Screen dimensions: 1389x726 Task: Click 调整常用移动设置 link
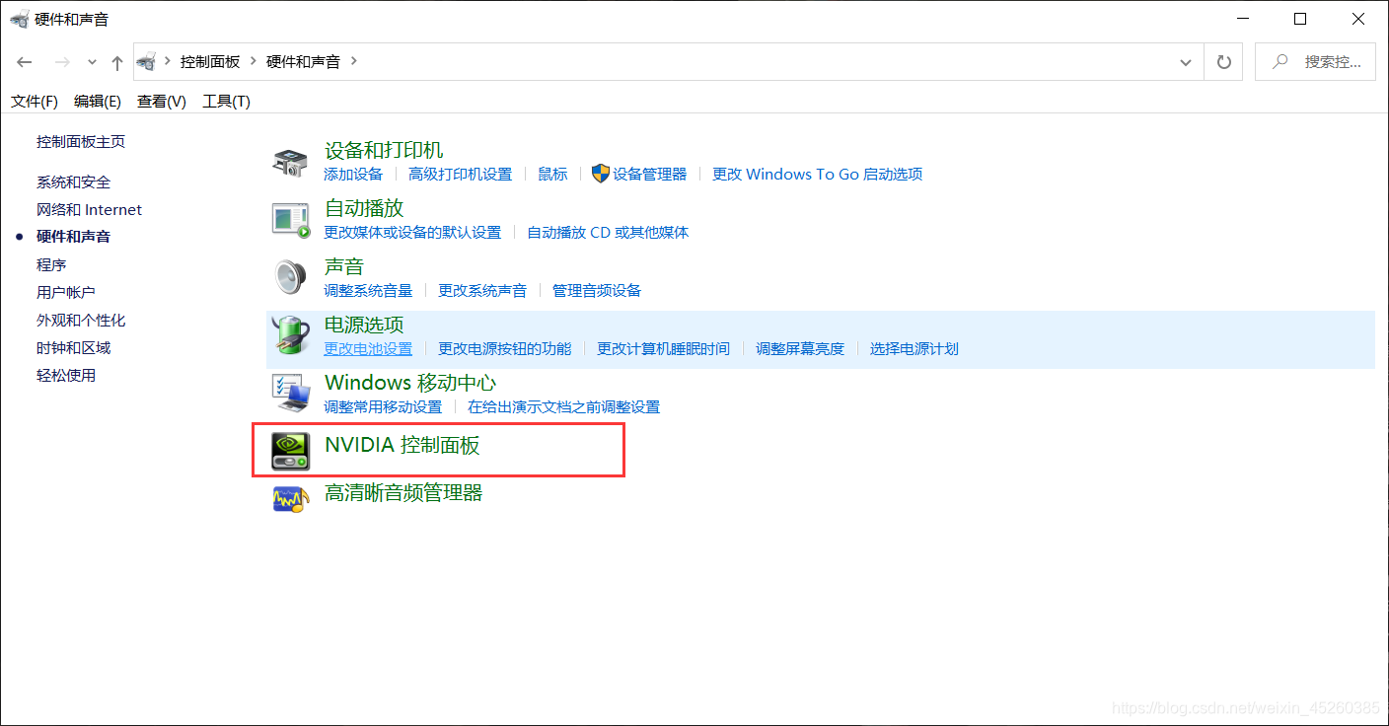pyautogui.click(x=383, y=407)
